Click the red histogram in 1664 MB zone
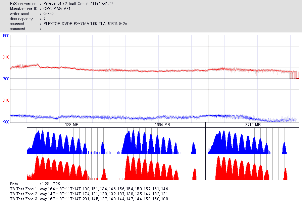This screenshot has height=203, width=302. 158,168
